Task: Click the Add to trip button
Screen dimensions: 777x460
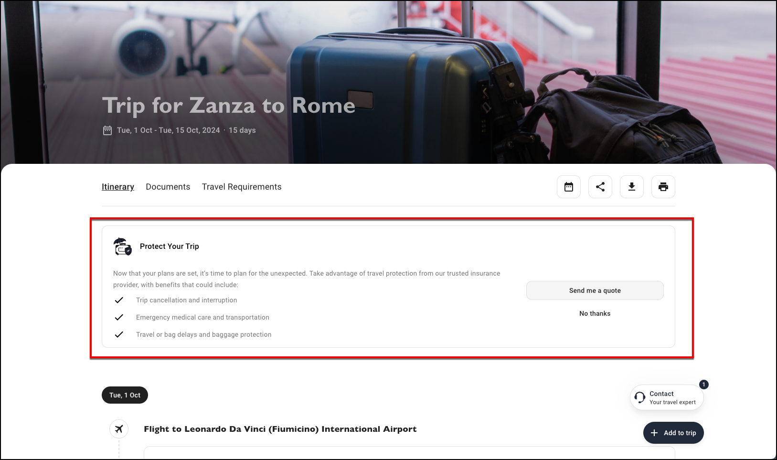Action: (673, 433)
